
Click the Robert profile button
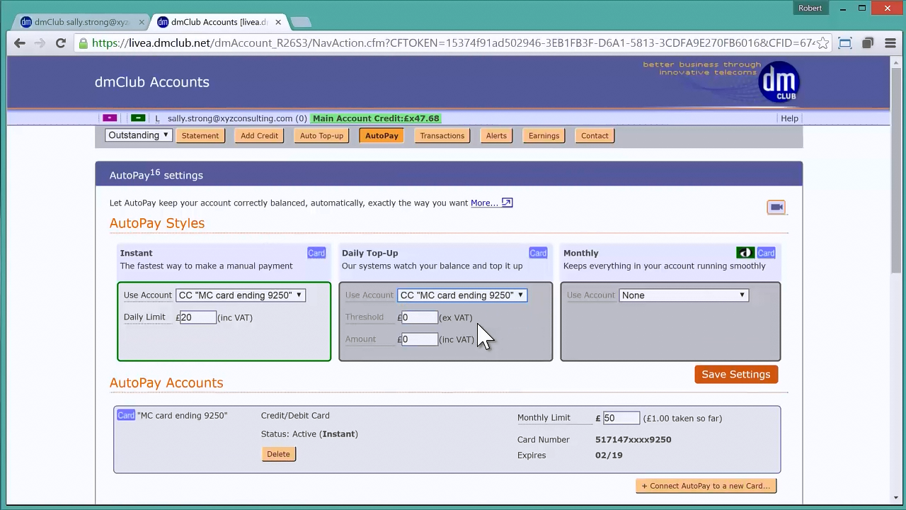point(810,8)
